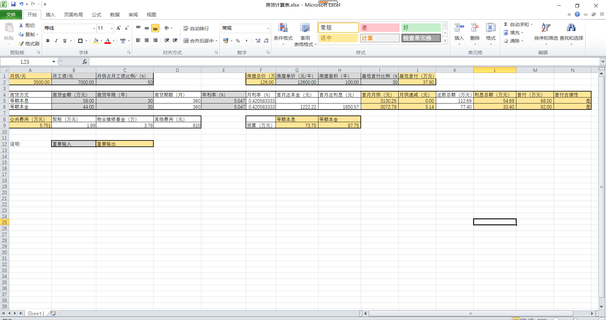
Task: Apply the red font color A icon
Action: coord(108,41)
